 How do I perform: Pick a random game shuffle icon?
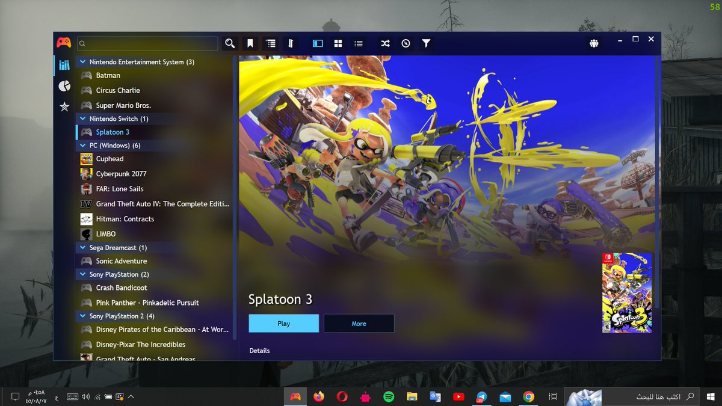click(x=385, y=43)
